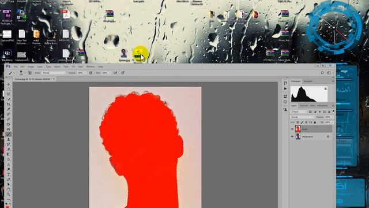369x208 pixels.
Task: Open the Image menu
Action: coord(31,67)
